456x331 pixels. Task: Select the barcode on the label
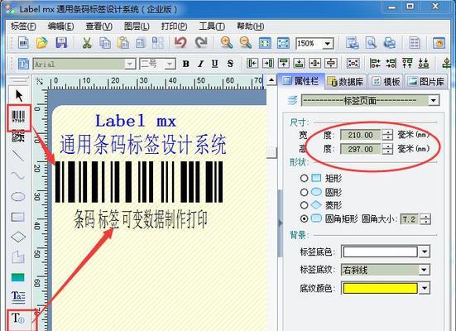[x=139, y=182]
